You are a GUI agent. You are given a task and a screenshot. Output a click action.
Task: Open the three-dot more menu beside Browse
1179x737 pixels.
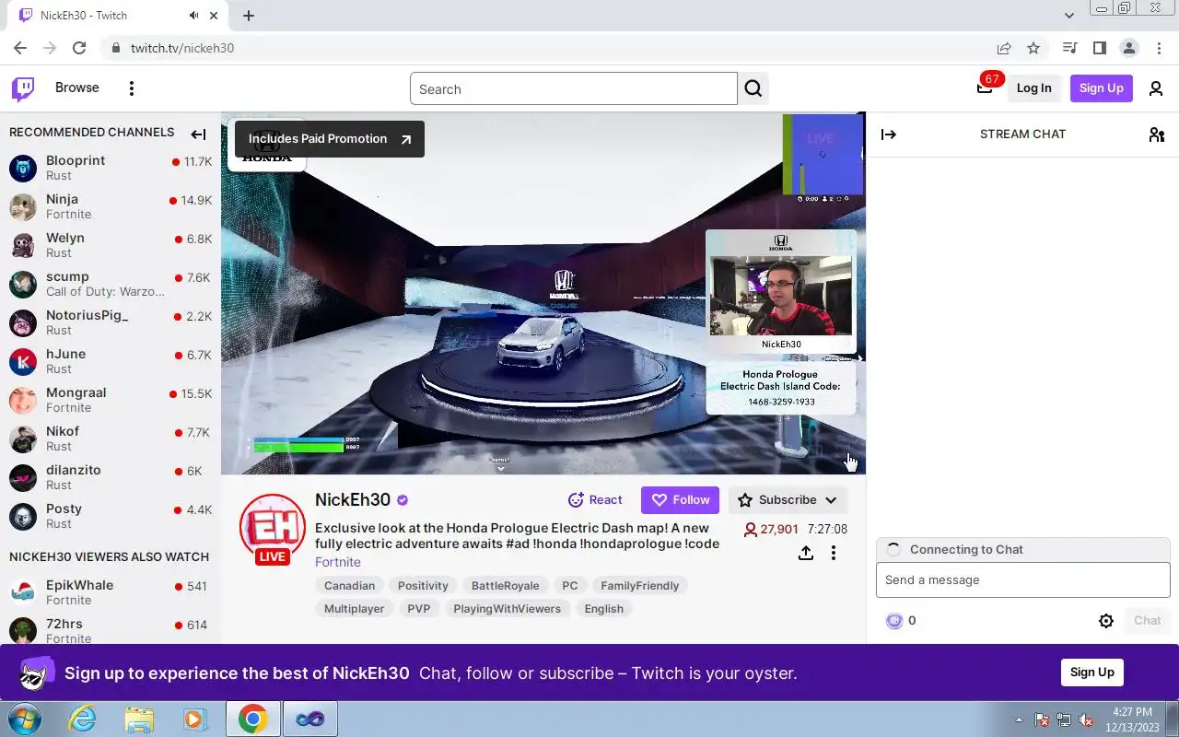(132, 88)
